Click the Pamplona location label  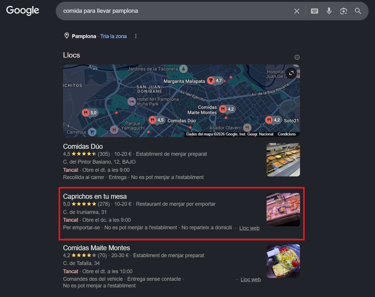84,36
